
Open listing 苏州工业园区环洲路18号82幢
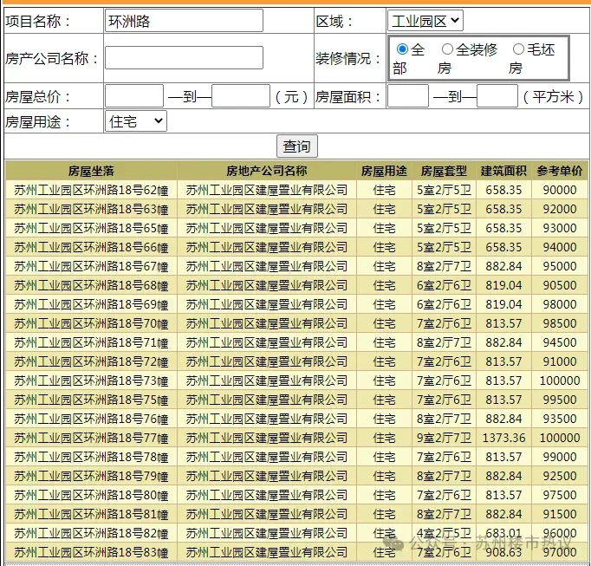pyautogui.click(x=91, y=533)
